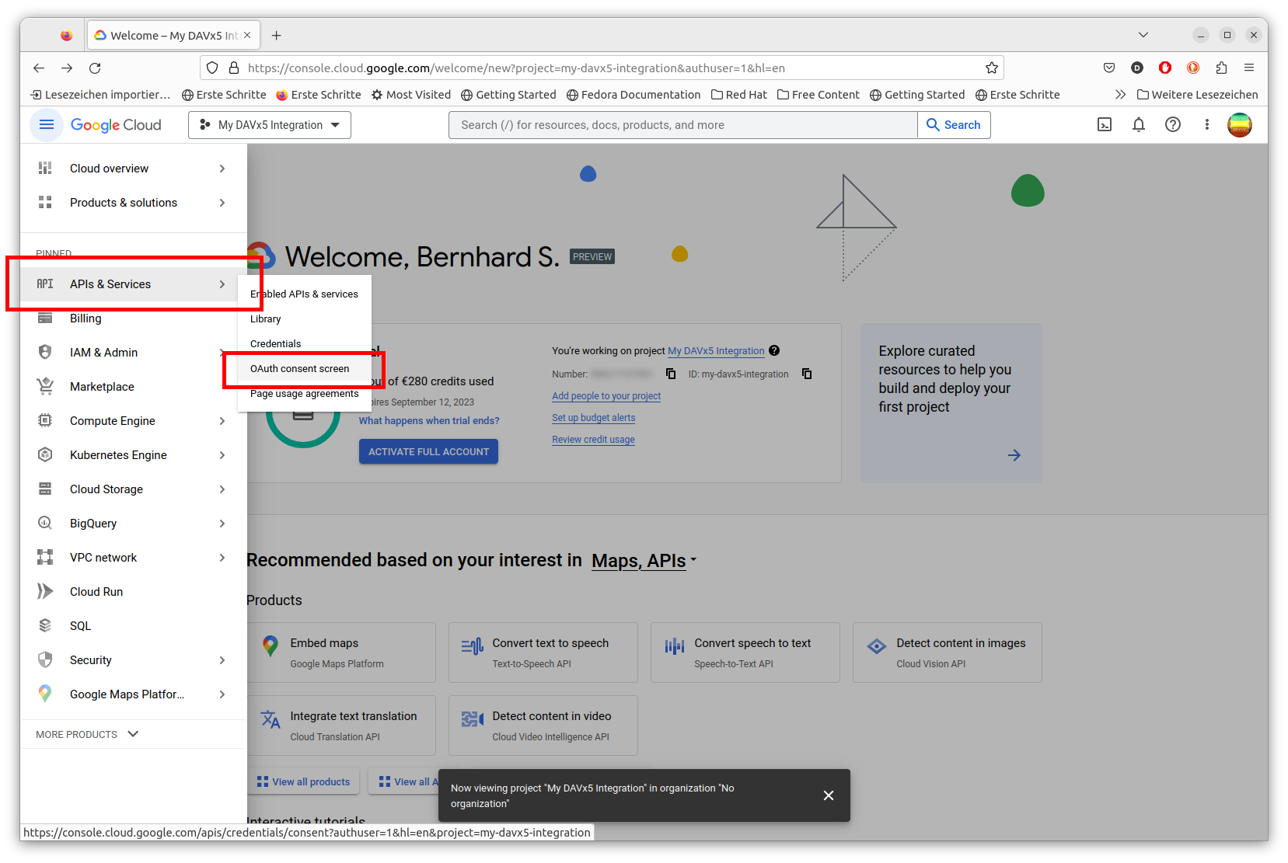Screen dimensions: 1288x863
Task: Expand MORE PRODUCTS in the sidebar
Action: [x=87, y=734]
